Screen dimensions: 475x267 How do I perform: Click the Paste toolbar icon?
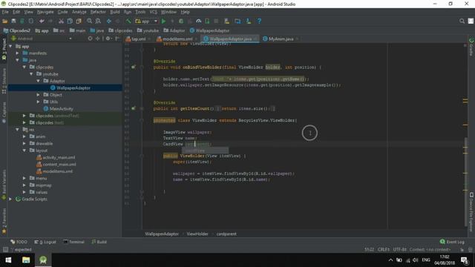[x=79, y=22]
